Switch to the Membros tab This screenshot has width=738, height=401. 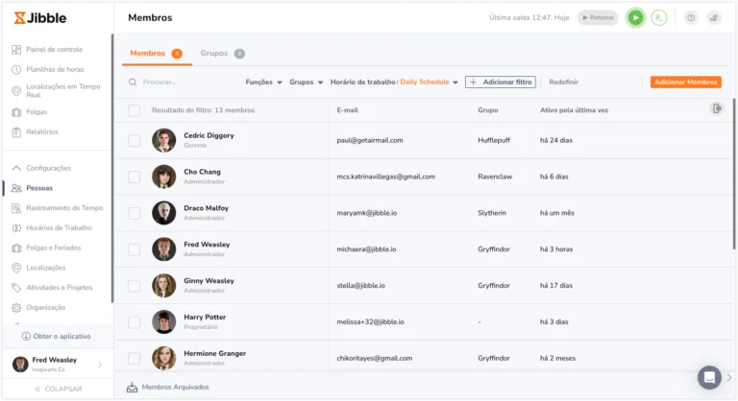[x=156, y=54]
